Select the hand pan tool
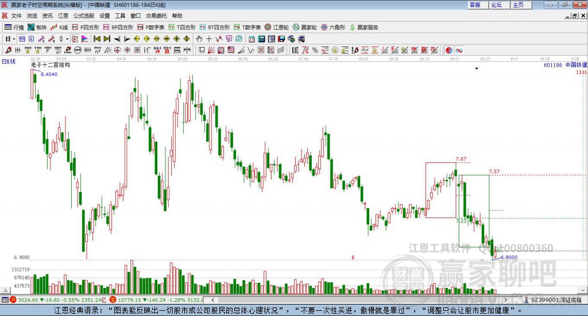Image resolution: width=588 pixels, height=316 pixels. click(x=199, y=39)
